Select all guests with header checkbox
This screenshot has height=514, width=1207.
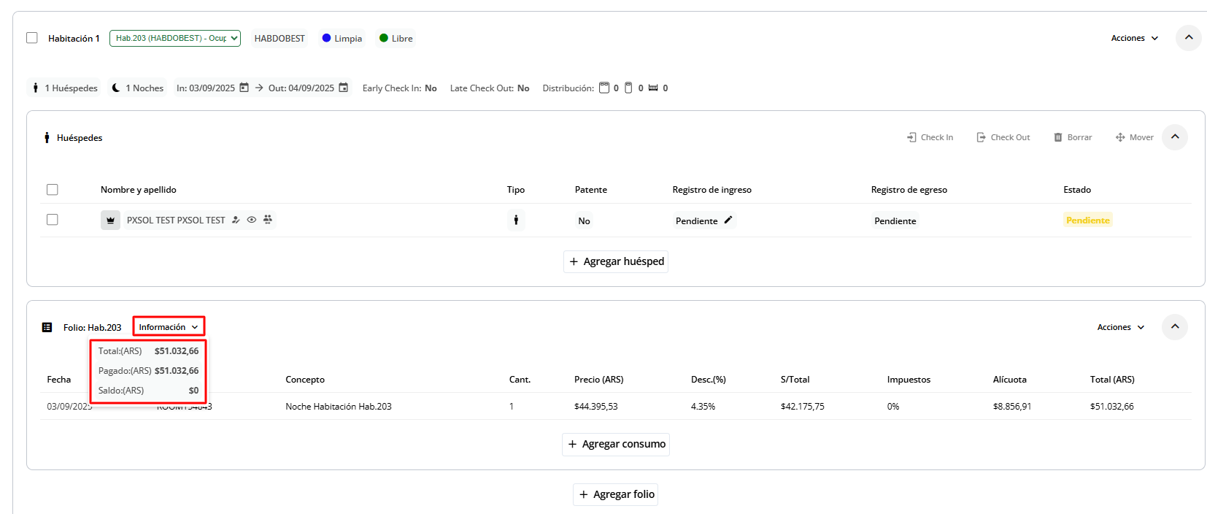coord(53,190)
